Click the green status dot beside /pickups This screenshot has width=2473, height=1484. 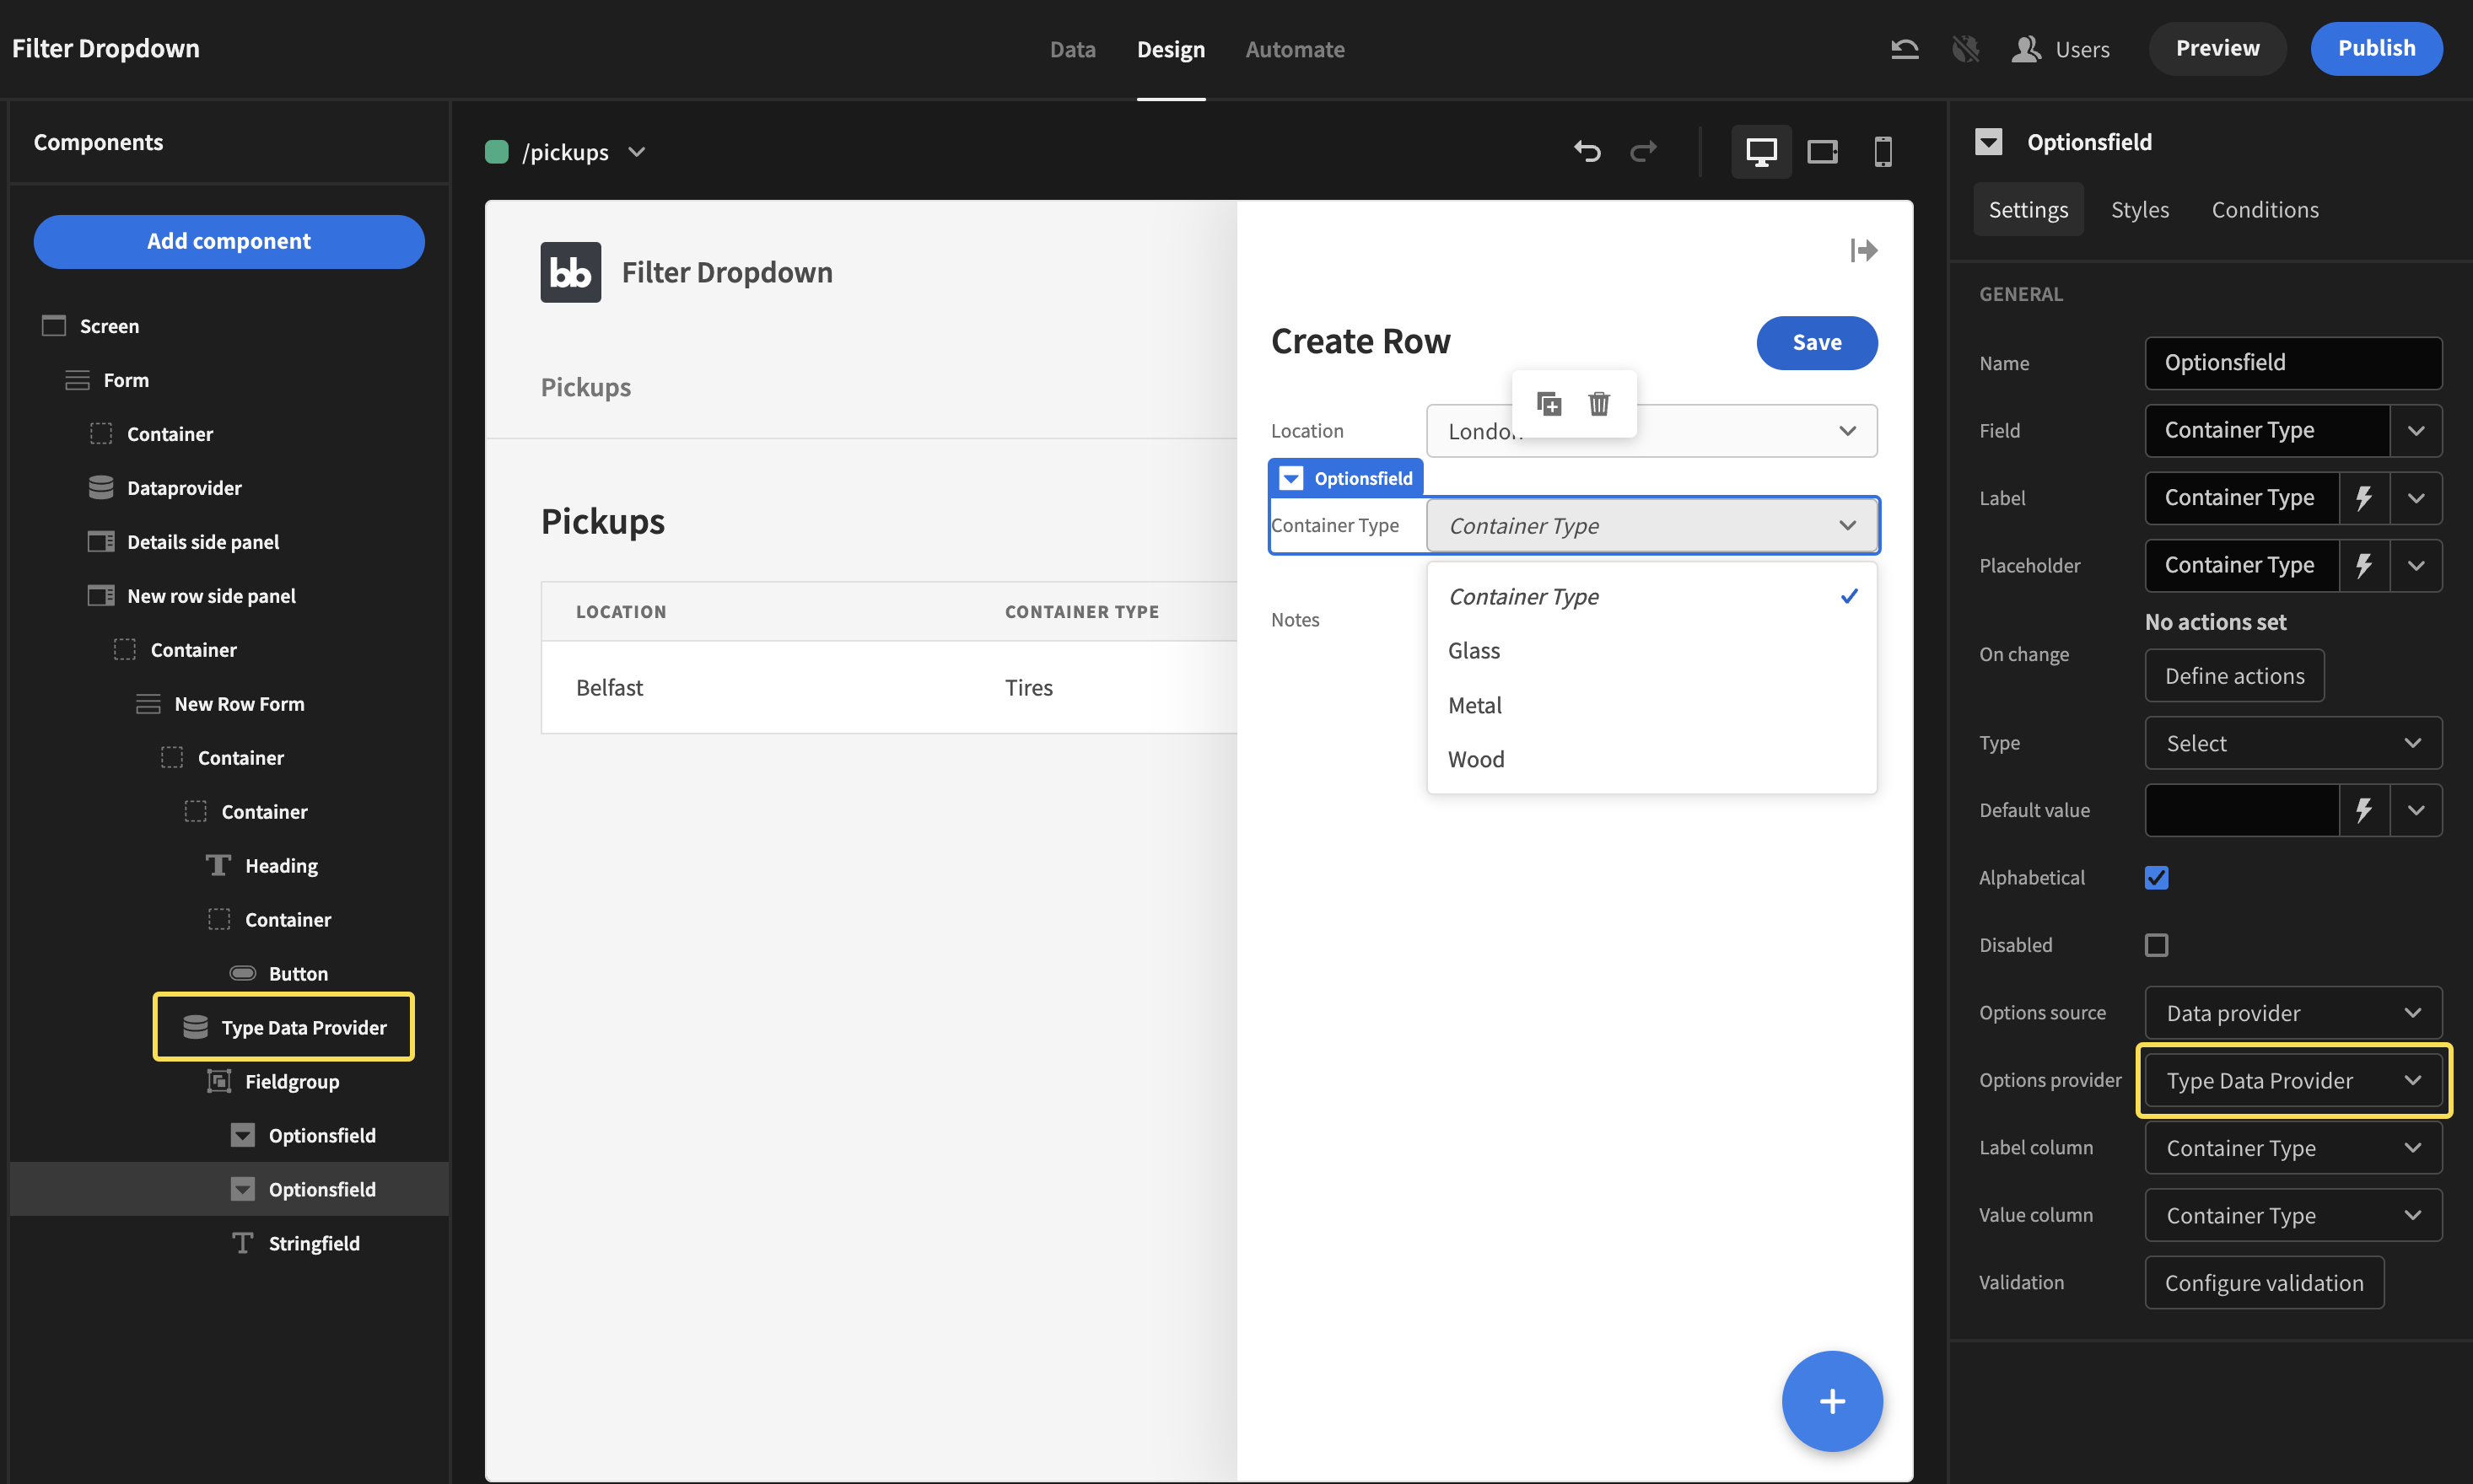coord(497,152)
